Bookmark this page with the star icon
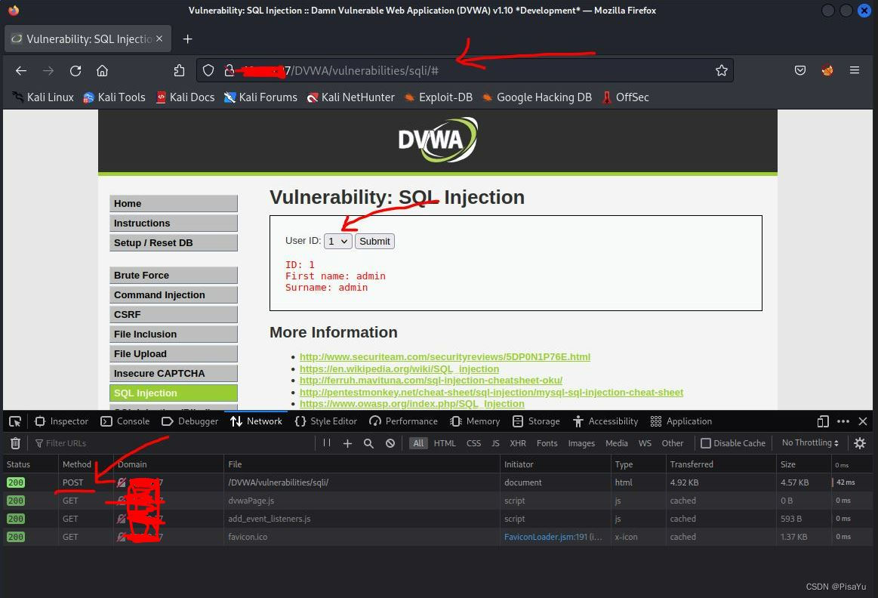The width and height of the screenshot is (878, 598). click(721, 70)
